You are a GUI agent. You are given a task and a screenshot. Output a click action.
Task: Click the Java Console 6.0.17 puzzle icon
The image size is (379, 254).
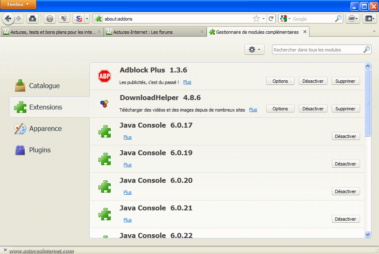click(x=105, y=131)
